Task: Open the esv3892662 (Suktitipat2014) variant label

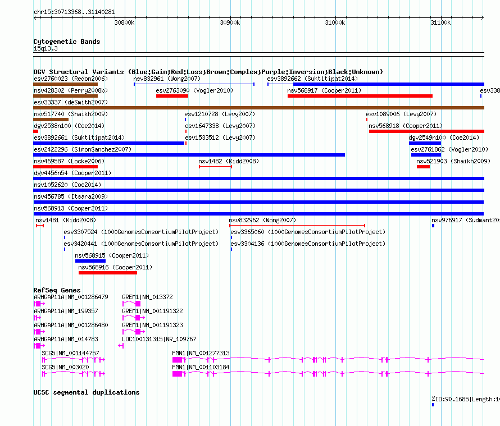Action: (x=312, y=79)
